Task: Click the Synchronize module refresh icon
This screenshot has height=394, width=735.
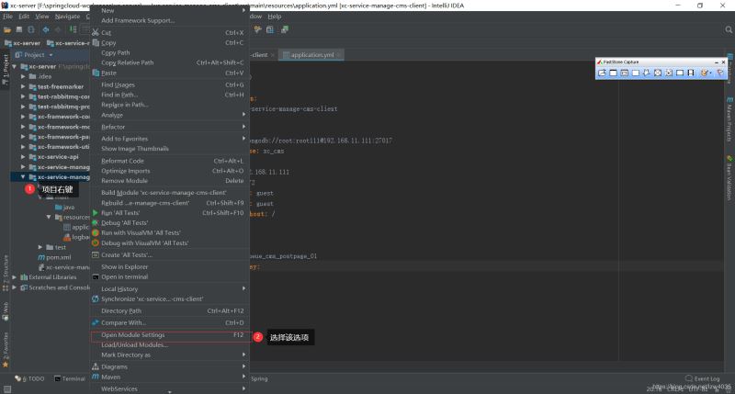Action: click(95, 298)
